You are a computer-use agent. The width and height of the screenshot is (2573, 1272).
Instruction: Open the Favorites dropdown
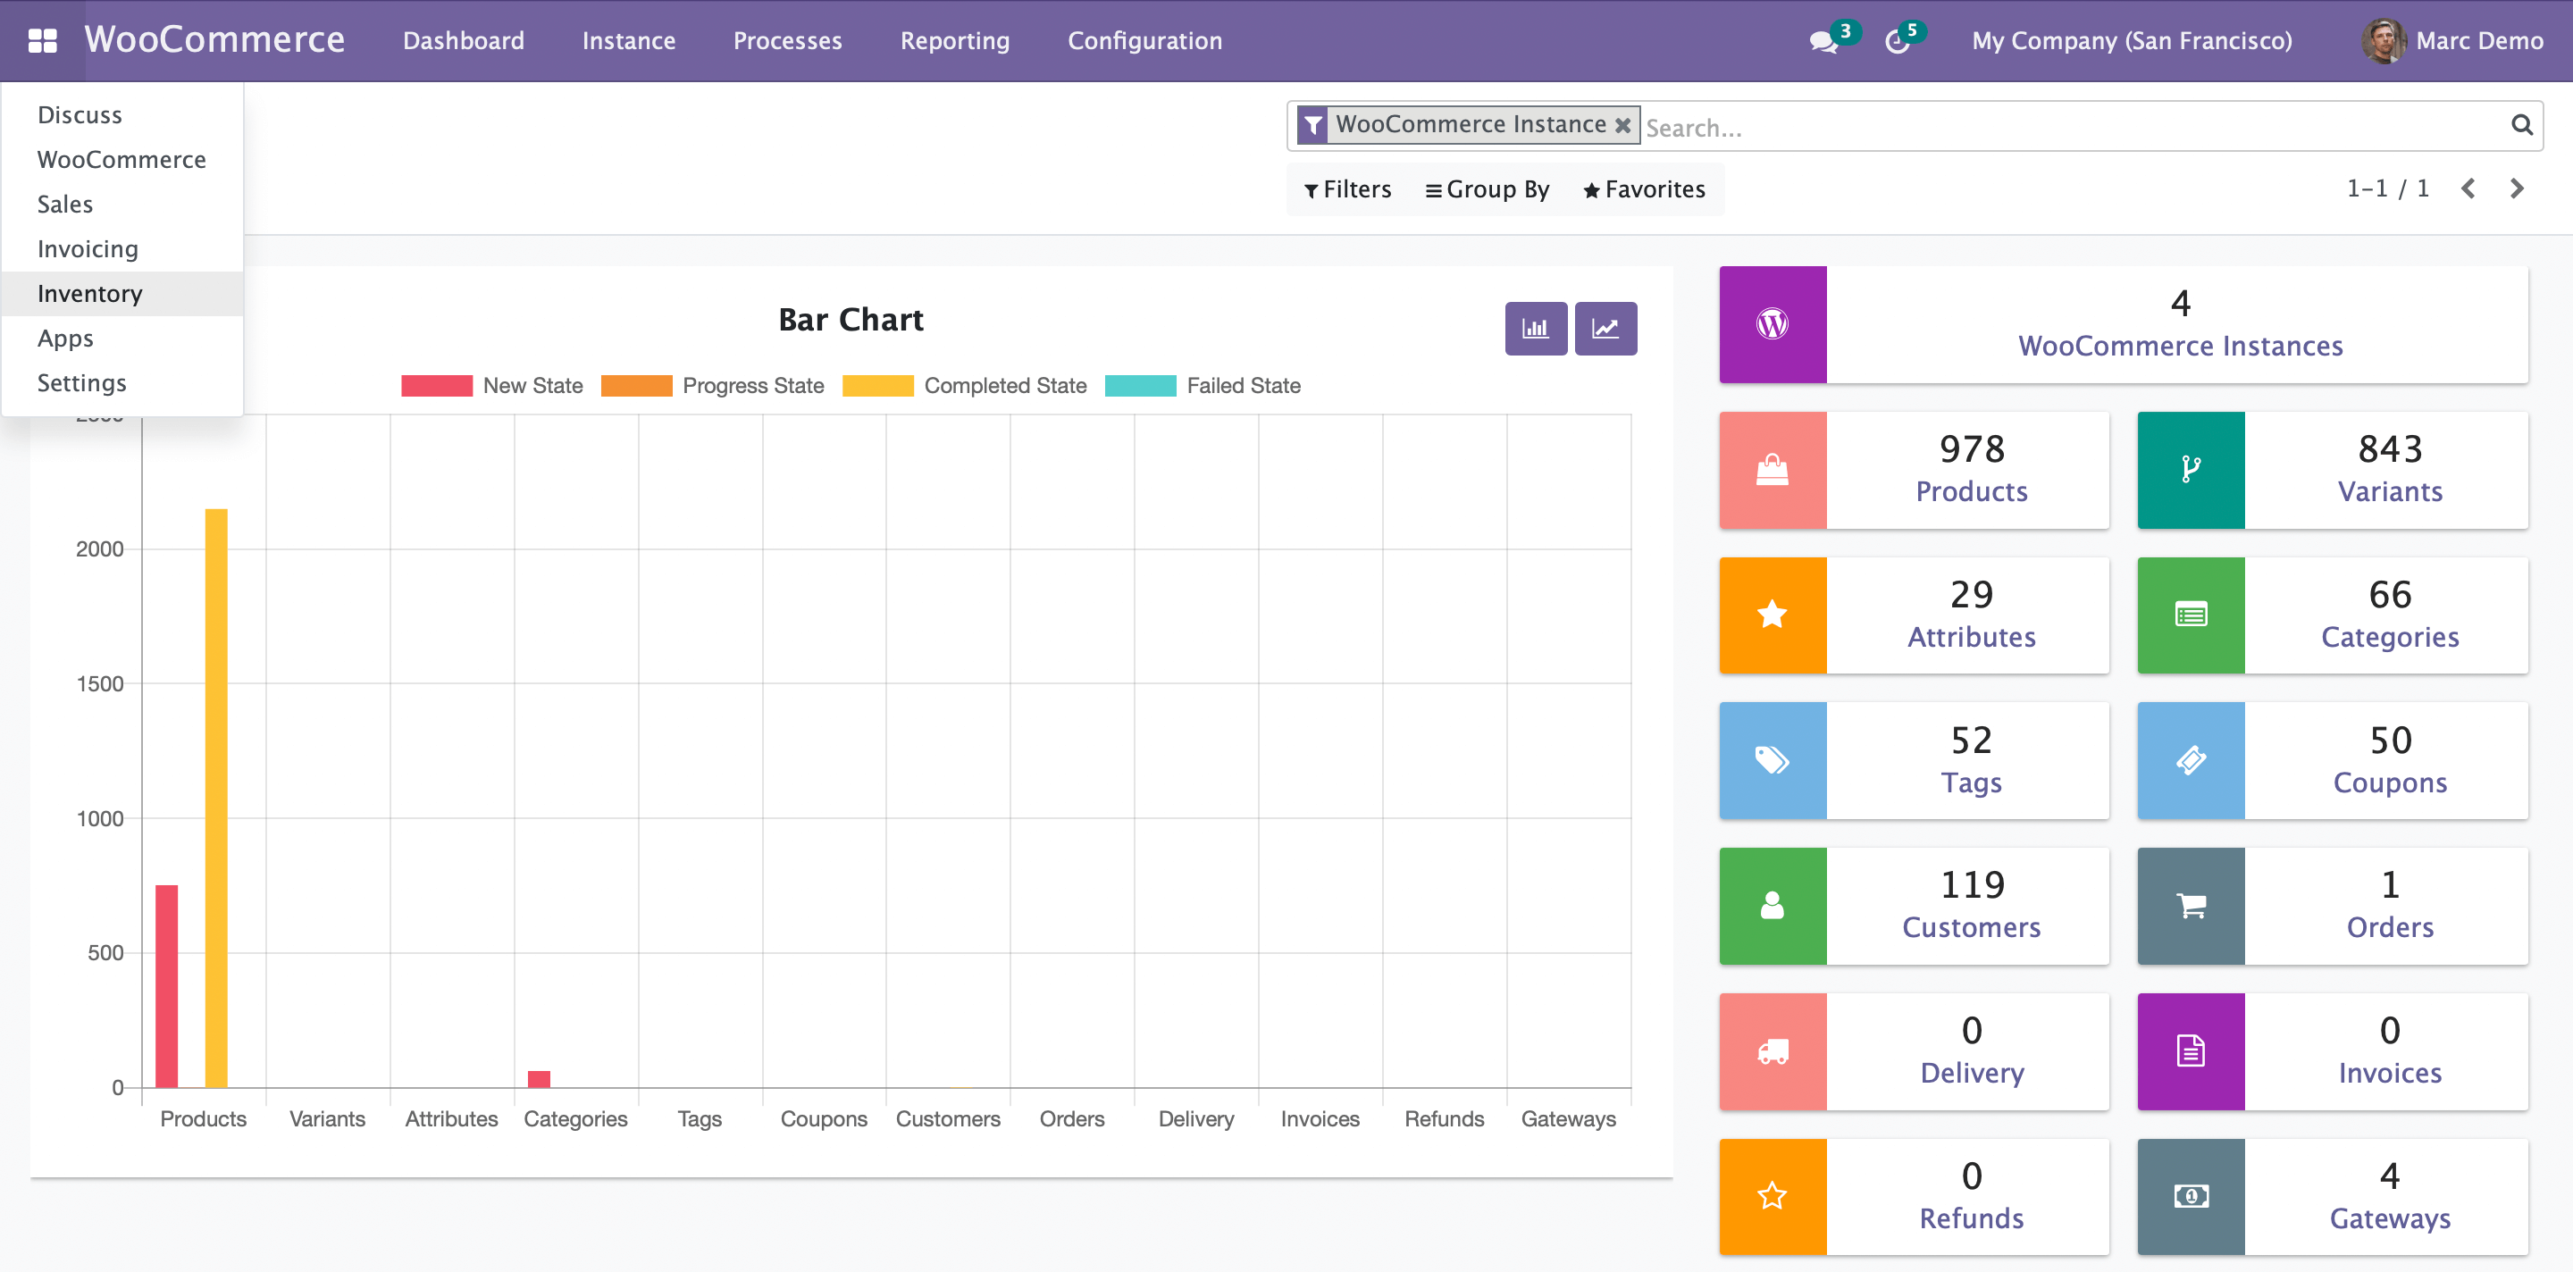click(x=1644, y=189)
